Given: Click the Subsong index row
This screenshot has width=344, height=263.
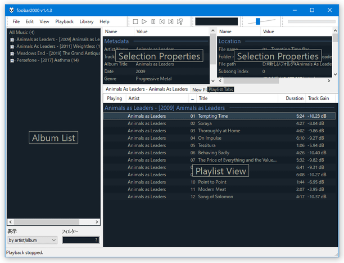Looking at the screenshot, I should tap(274, 72).
